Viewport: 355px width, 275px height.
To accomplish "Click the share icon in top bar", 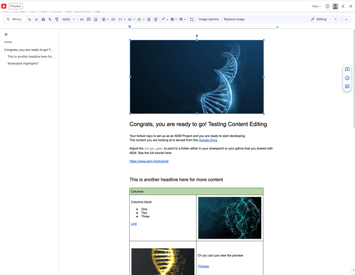I will click(343, 6).
